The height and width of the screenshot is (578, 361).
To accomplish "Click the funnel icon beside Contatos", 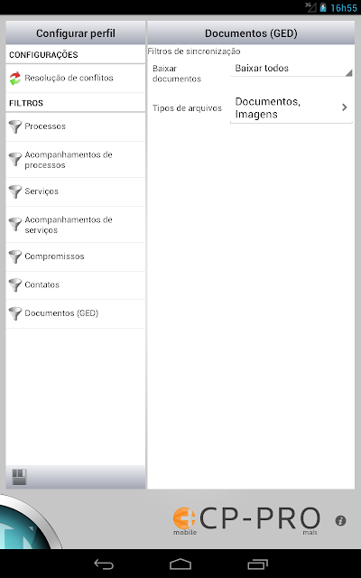I will (x=15, y=285).
